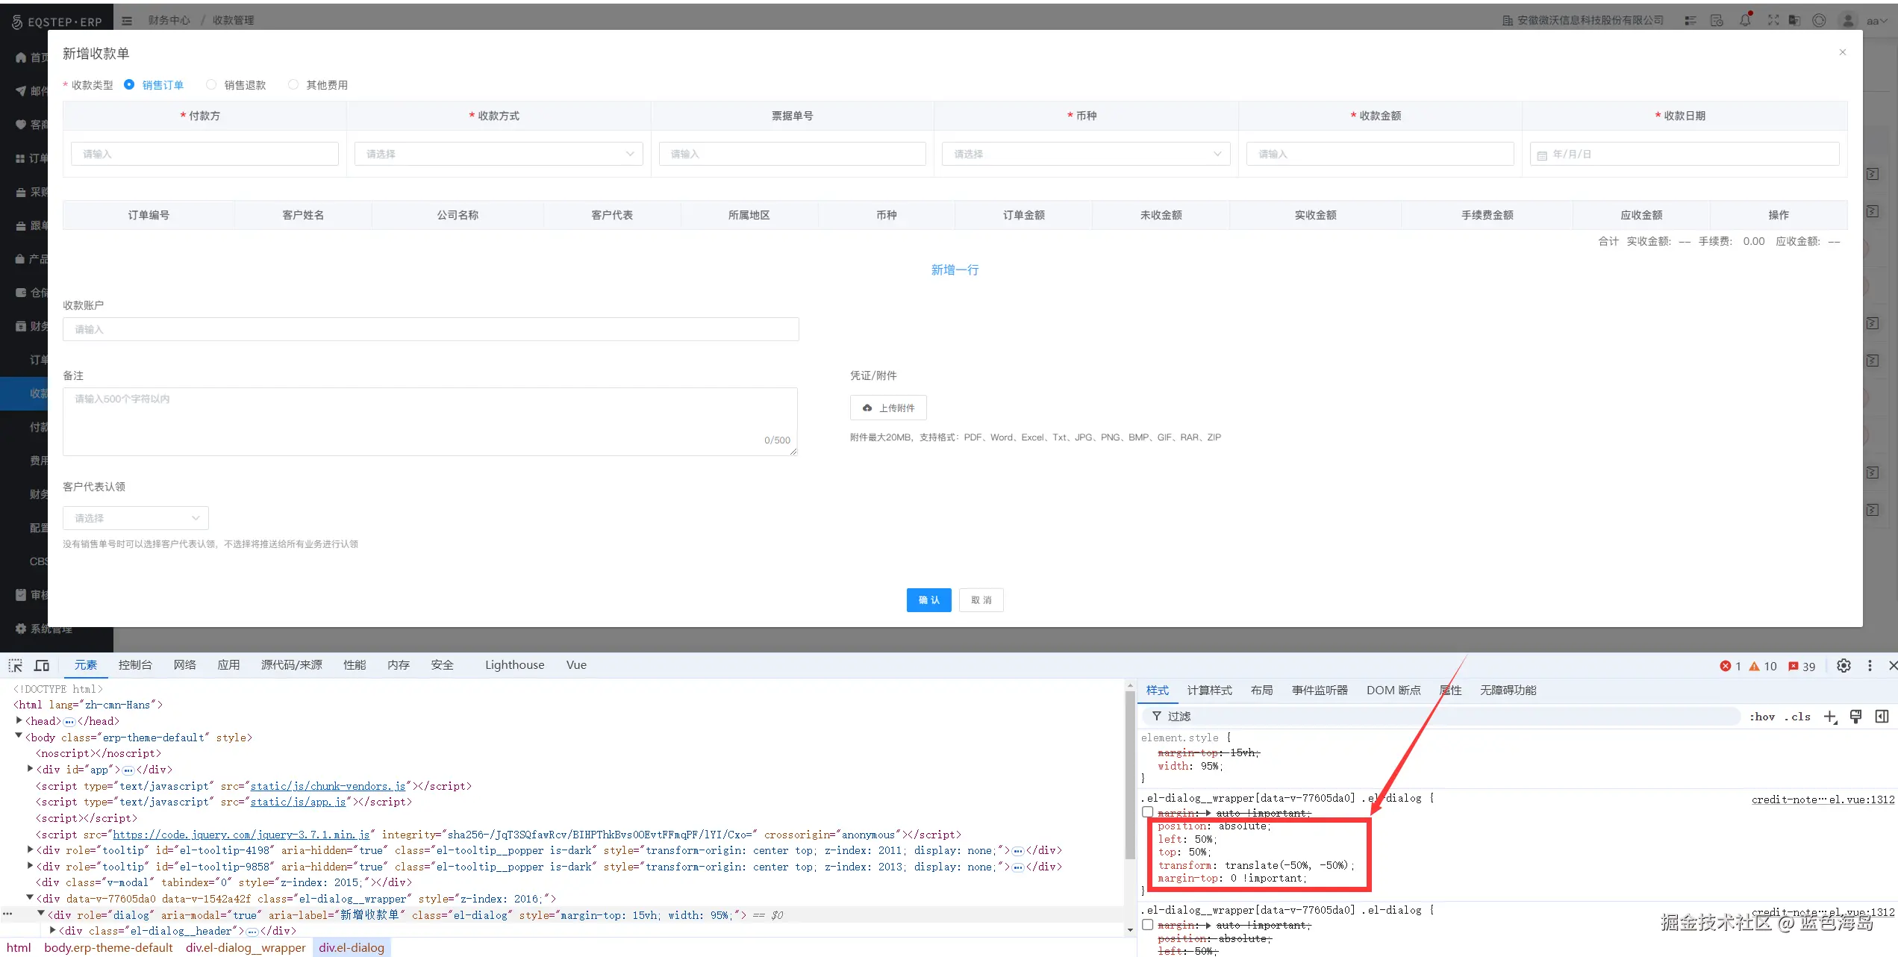Select the 其他费用 radio option
This screenshot has width=1898, height=957.
293,85
